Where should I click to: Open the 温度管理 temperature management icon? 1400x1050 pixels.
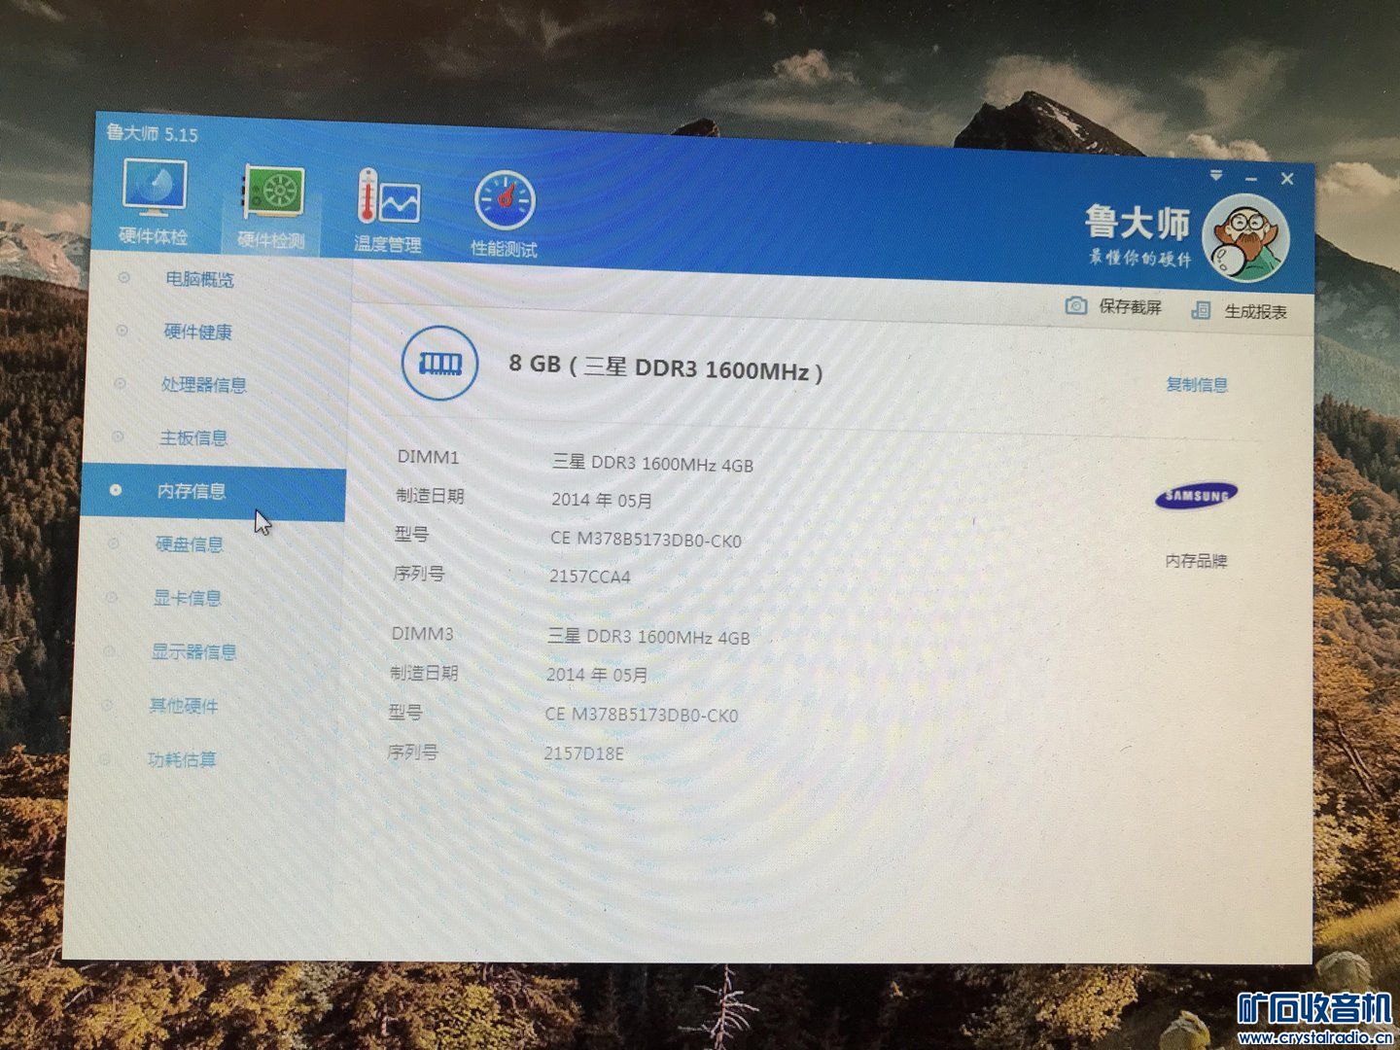point(388,210)
